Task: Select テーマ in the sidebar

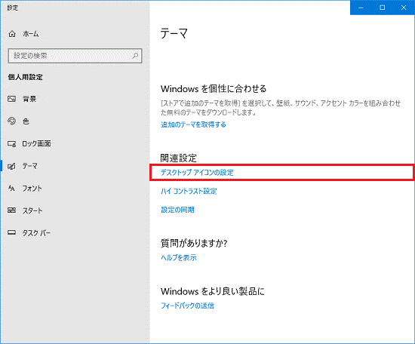Action: 75,166
